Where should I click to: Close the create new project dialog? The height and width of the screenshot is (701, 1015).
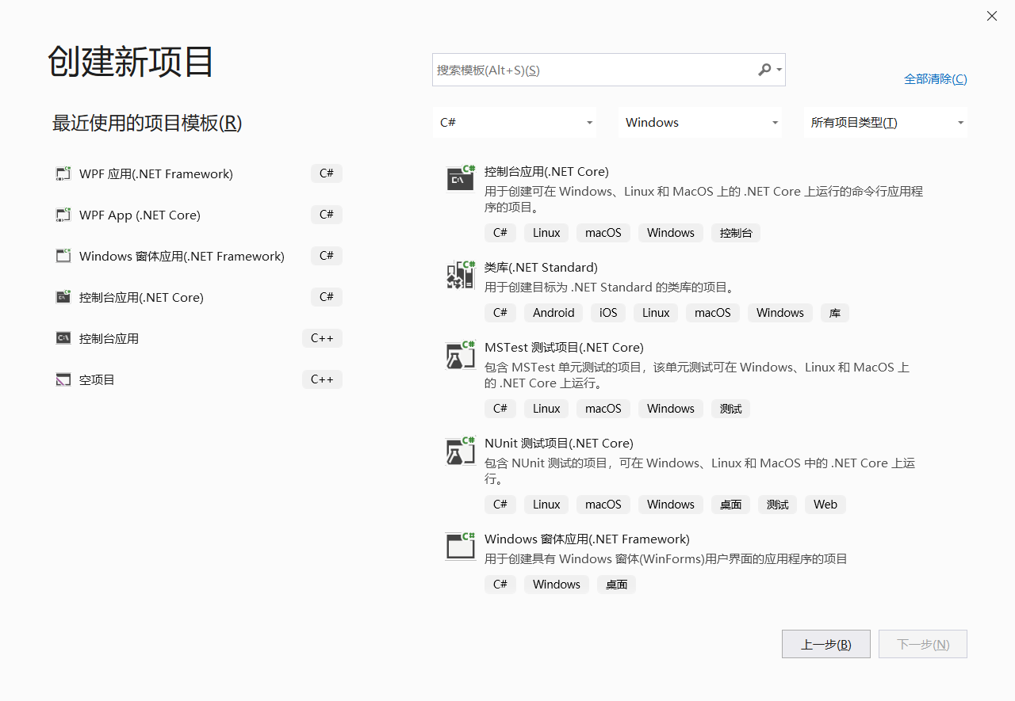click(x=992, y=16)
